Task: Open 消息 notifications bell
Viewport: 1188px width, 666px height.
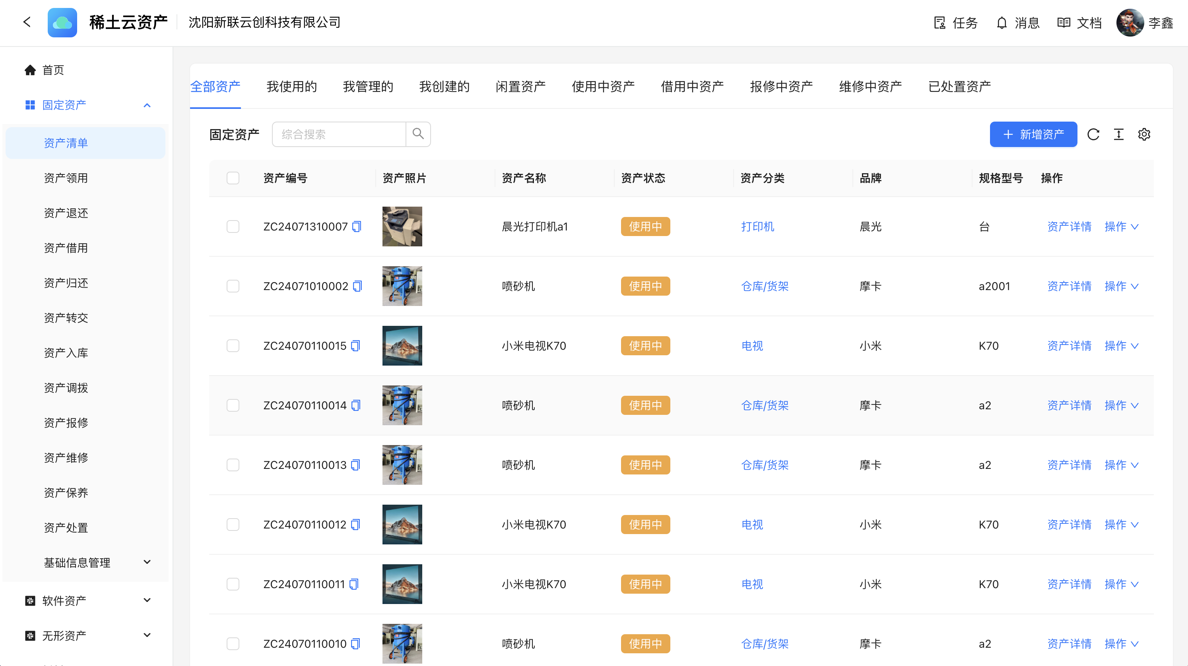Action: 1001,23
